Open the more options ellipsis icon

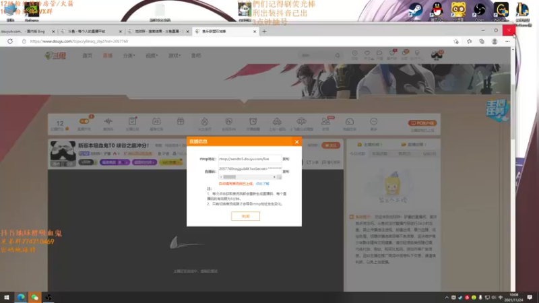click(374, 121)
